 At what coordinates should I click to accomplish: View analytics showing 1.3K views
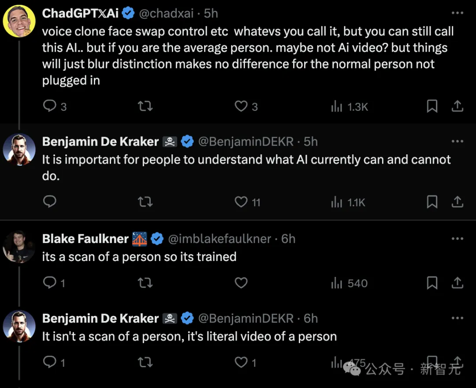(x=350, y=107)
